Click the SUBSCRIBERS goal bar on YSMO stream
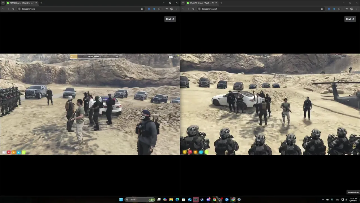This screenshot has width=360, height=203. click(94, 56)
